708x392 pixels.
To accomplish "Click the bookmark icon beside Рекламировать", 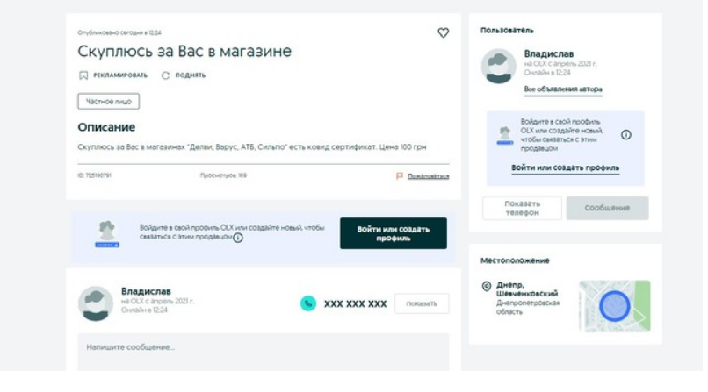I will click(83, 75).
